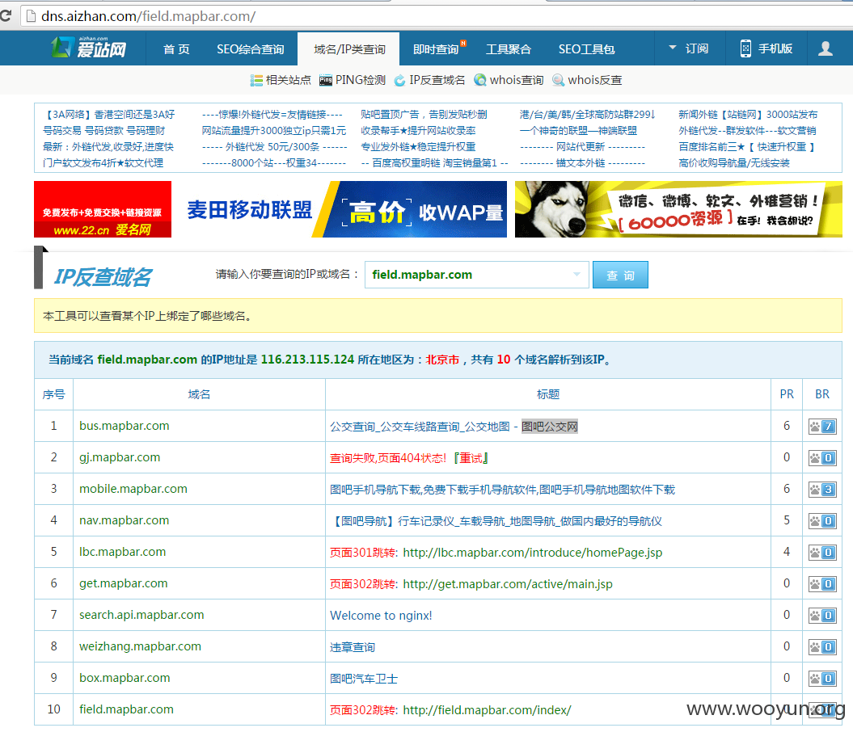Open search.api.mapbar.com domain link
Viewport: 853px width, 732px height.
pos(141,615)
